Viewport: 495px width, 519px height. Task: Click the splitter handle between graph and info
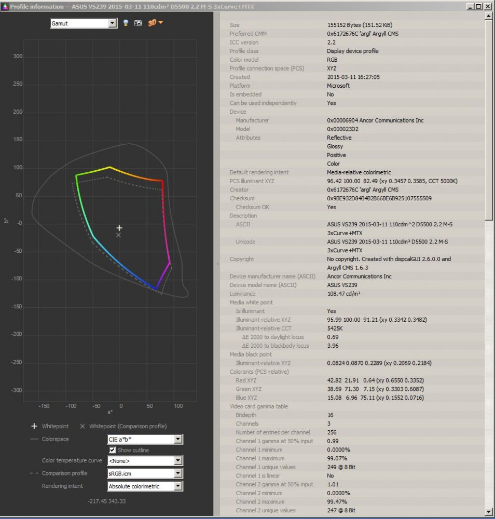tap(217, 265)
